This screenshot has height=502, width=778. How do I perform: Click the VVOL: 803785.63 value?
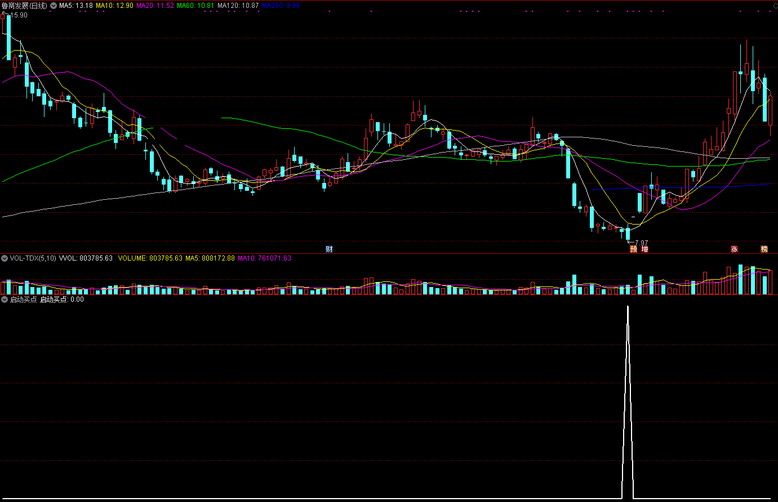[86, 258]
